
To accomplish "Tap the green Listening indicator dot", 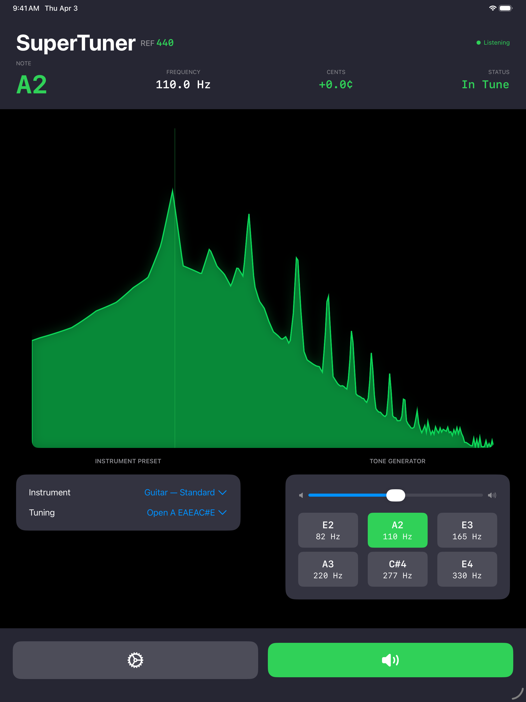I will [478, 43].
